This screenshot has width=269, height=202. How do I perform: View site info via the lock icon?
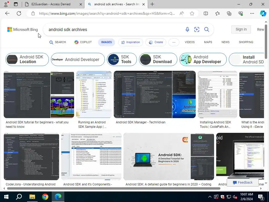click(x=33, y=13)
